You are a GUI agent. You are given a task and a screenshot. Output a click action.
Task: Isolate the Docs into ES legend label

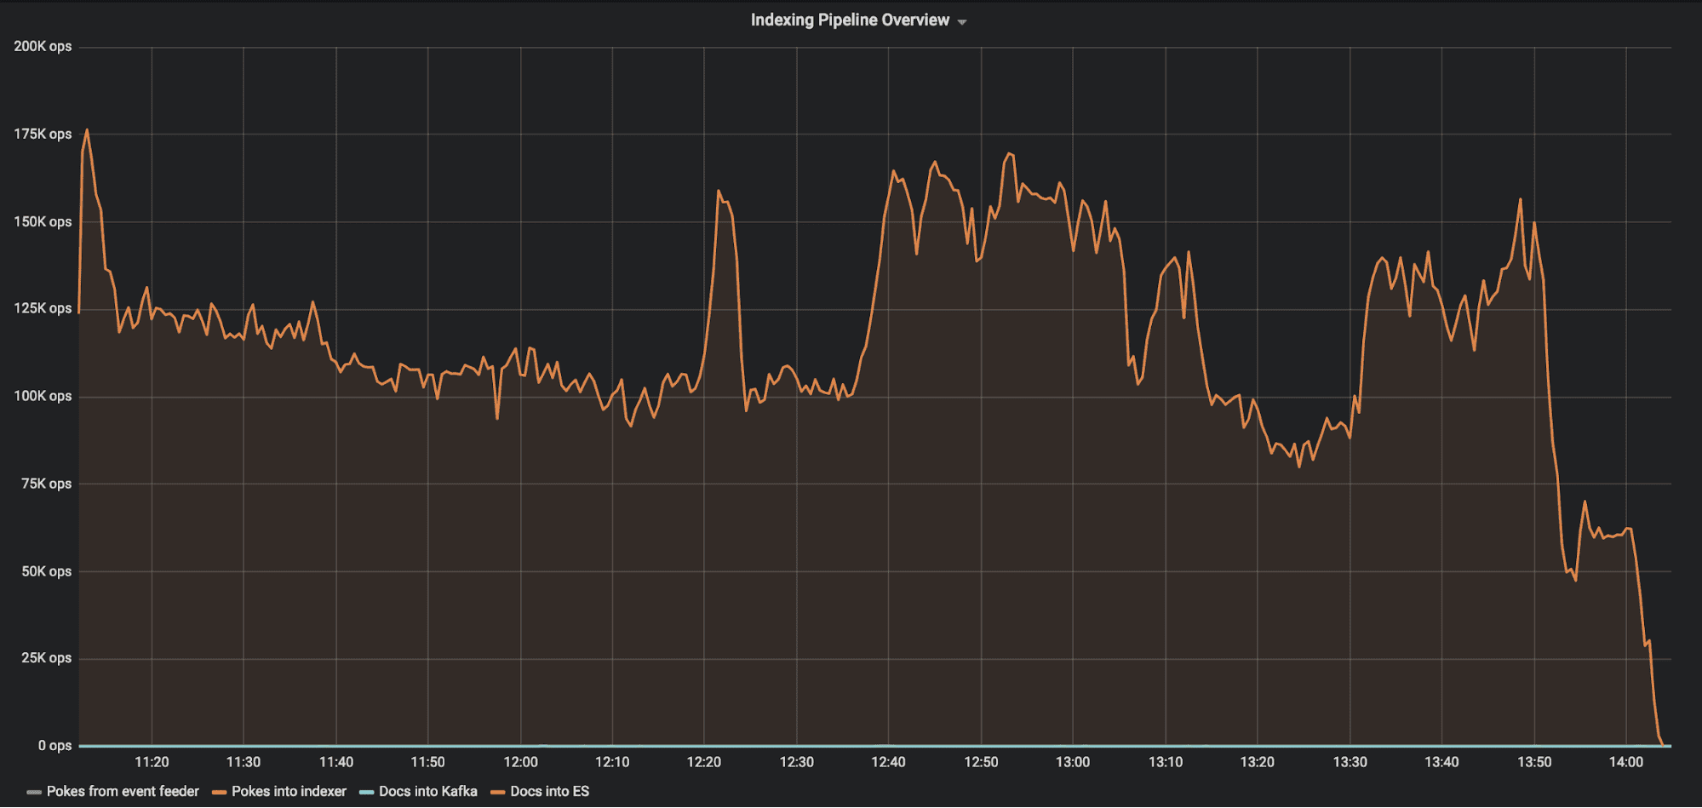point(549,791)
